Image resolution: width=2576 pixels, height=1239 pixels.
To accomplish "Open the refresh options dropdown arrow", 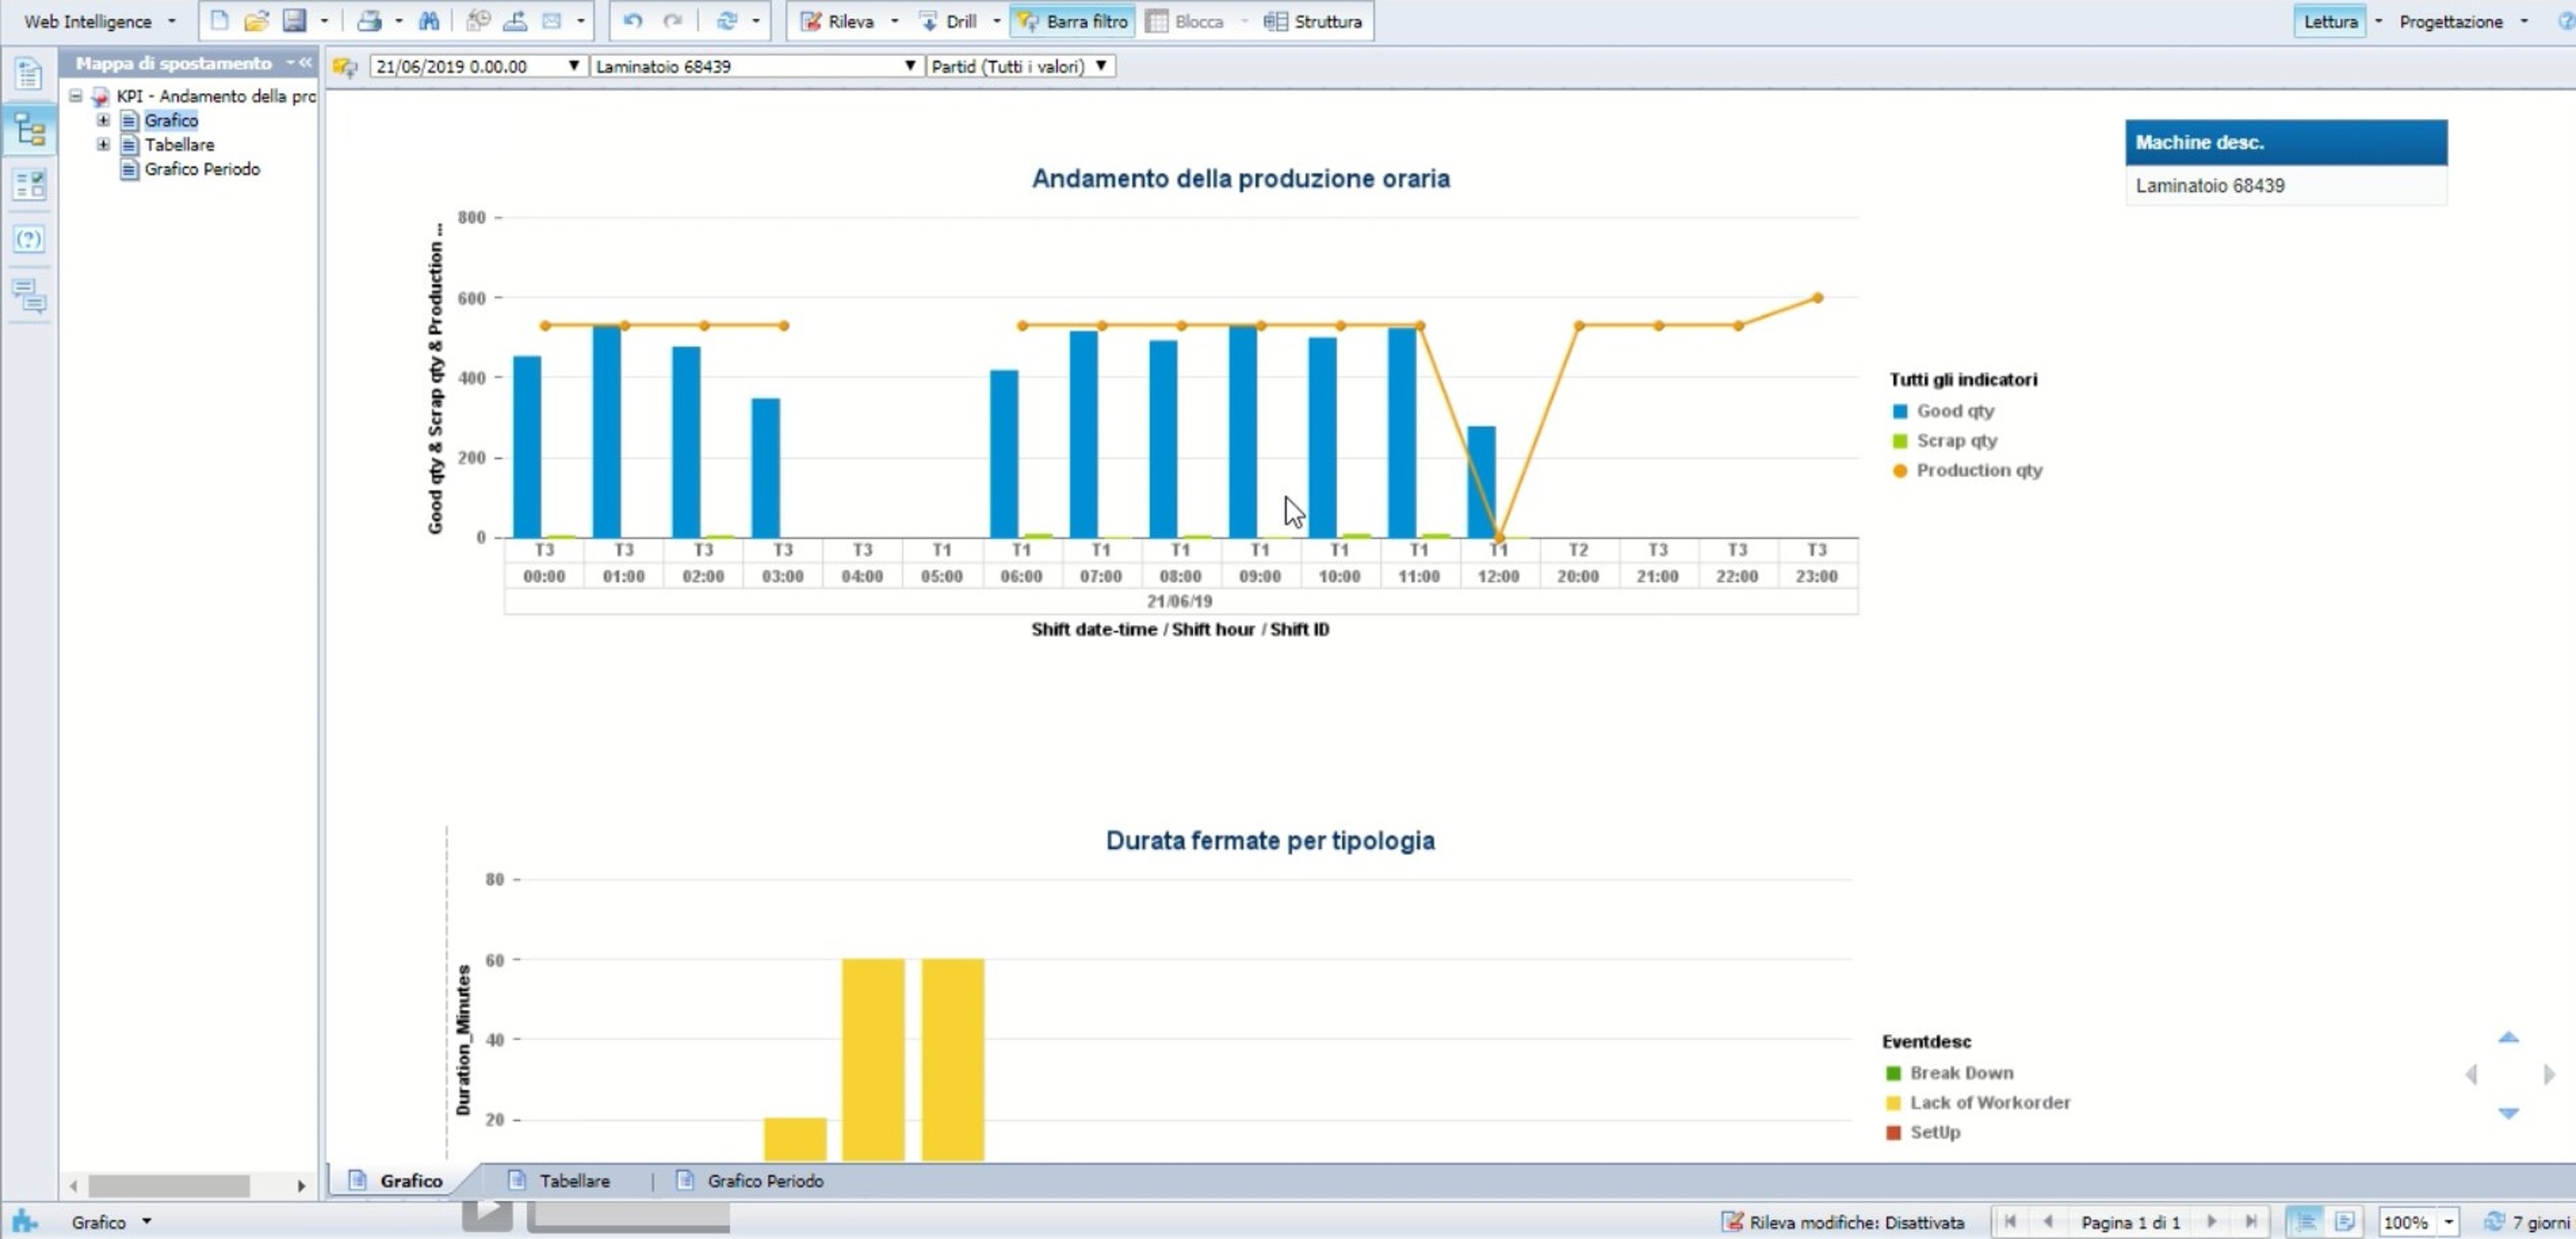I will (756, 21).
